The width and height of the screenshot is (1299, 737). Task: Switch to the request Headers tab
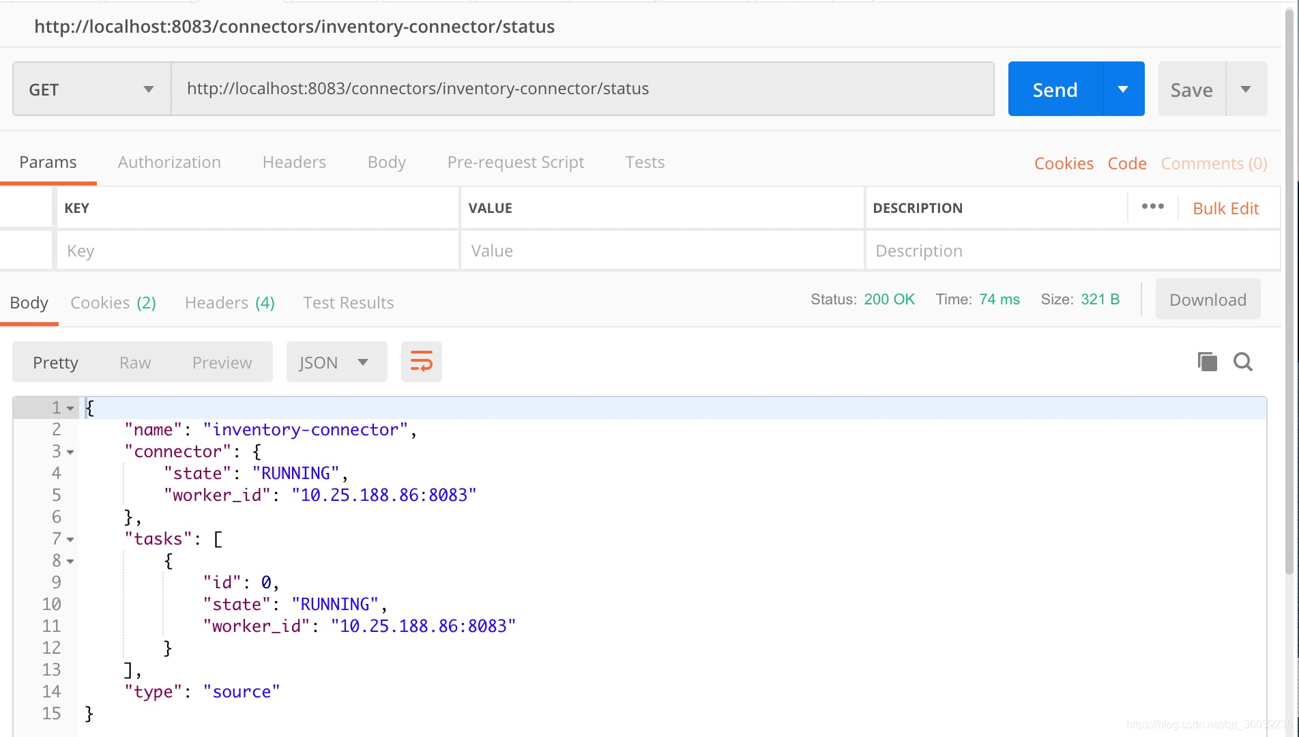pos(294,162)
